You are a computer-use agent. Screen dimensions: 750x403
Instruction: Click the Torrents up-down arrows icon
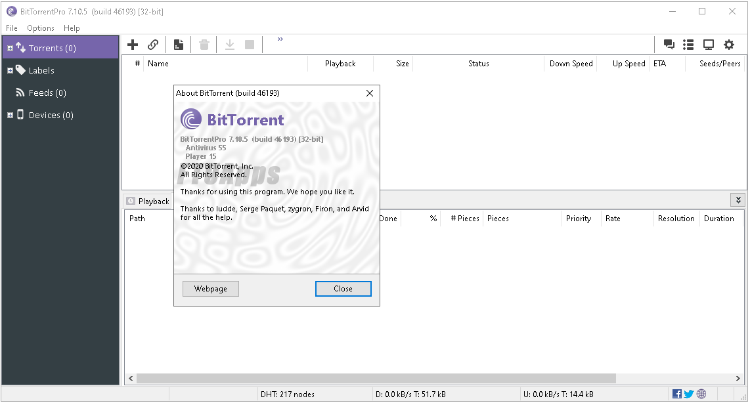click(x=20, y=47)
